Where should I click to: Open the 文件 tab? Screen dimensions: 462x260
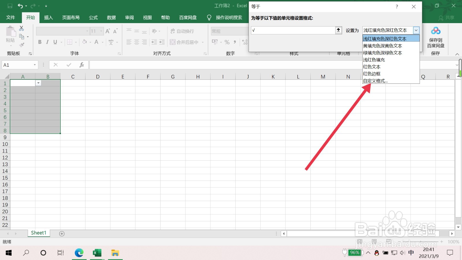point(11,18)
